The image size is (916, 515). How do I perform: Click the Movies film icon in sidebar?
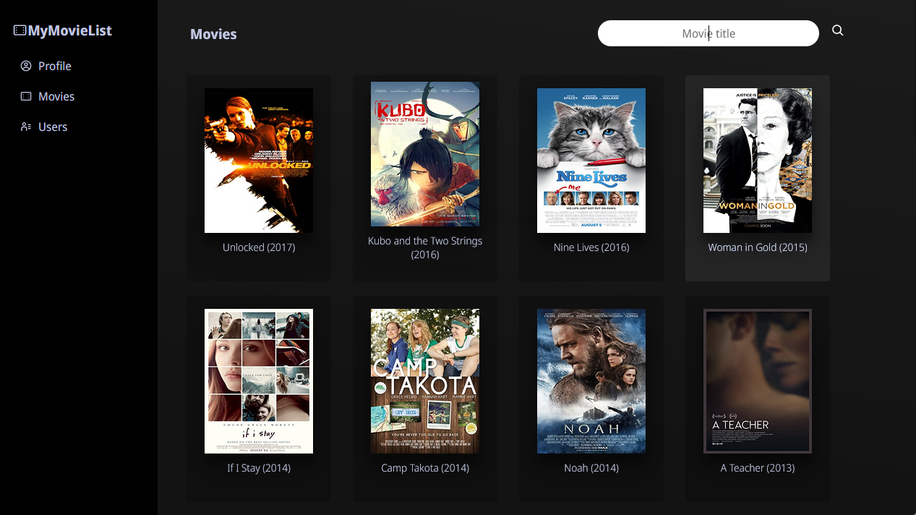tap(26, 96)
